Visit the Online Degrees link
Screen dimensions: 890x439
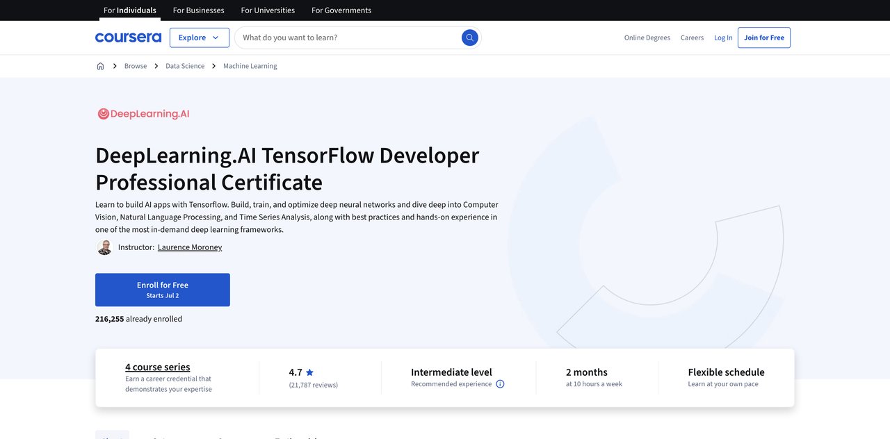click(x=647, y=38)
